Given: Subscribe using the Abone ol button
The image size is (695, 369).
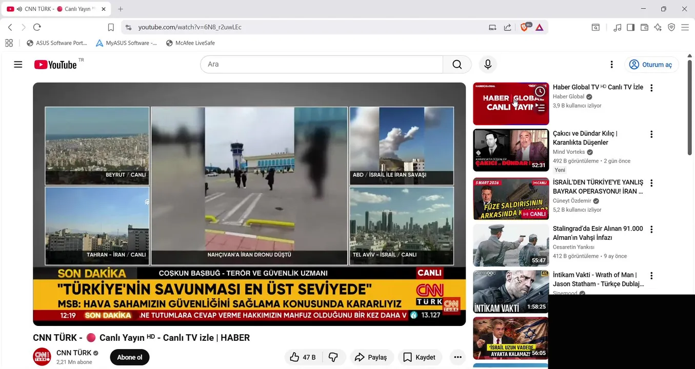Looking at the screenshot, I should click(130, 357).
